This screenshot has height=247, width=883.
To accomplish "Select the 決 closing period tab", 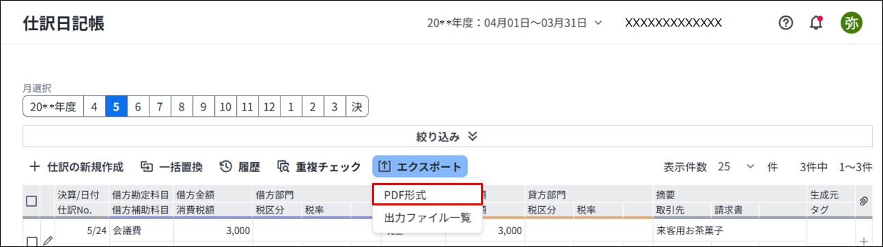I will pyautogui.click(x=357, y=106).
